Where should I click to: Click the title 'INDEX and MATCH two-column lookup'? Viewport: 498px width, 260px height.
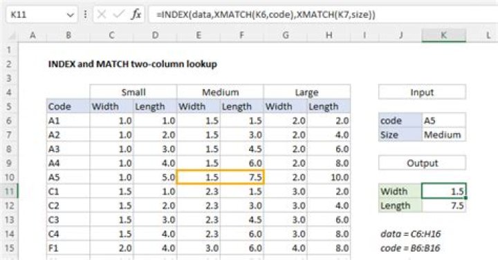tap(132, 64)
